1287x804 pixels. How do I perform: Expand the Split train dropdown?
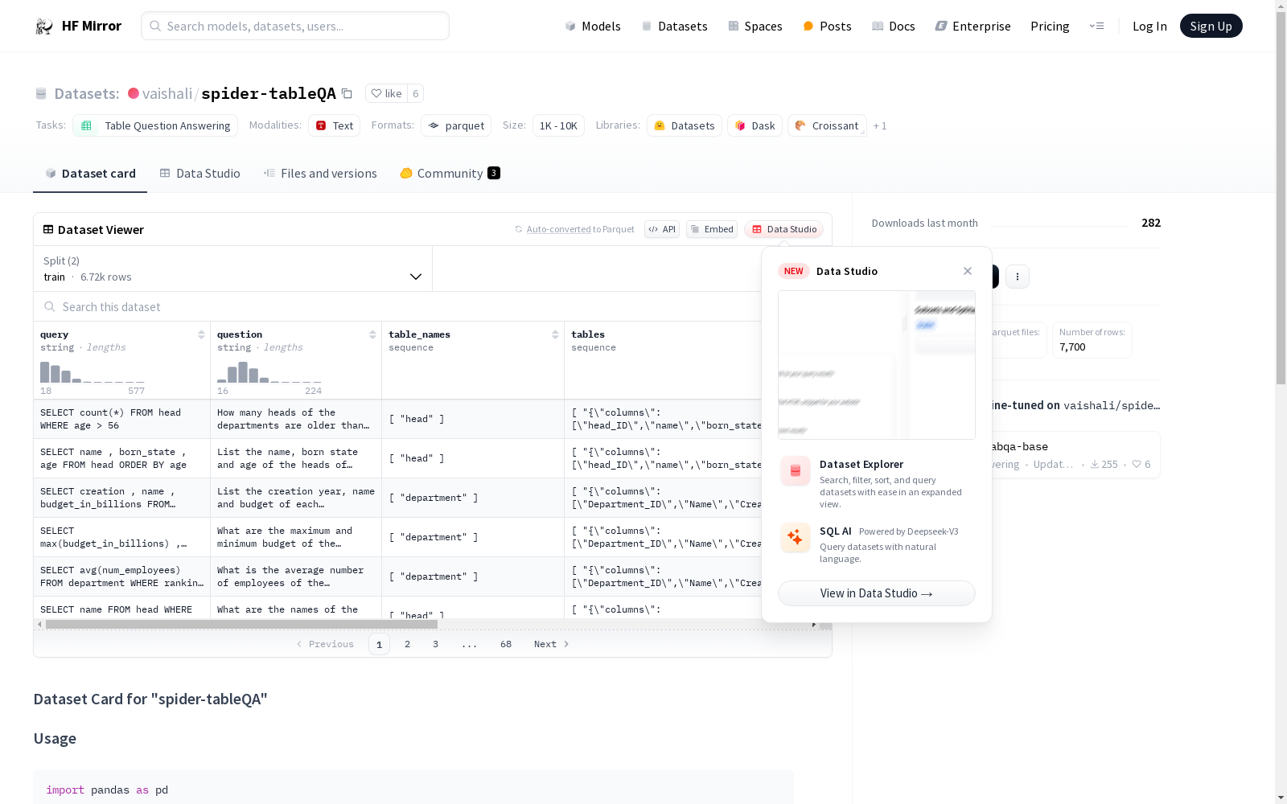pos(232,269)
